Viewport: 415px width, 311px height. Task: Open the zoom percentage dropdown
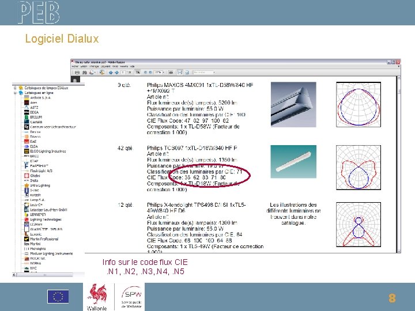coord(164,72)
